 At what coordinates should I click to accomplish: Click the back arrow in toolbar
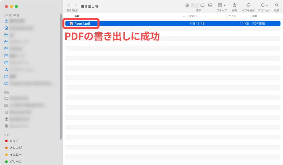(x=69, y=5)
